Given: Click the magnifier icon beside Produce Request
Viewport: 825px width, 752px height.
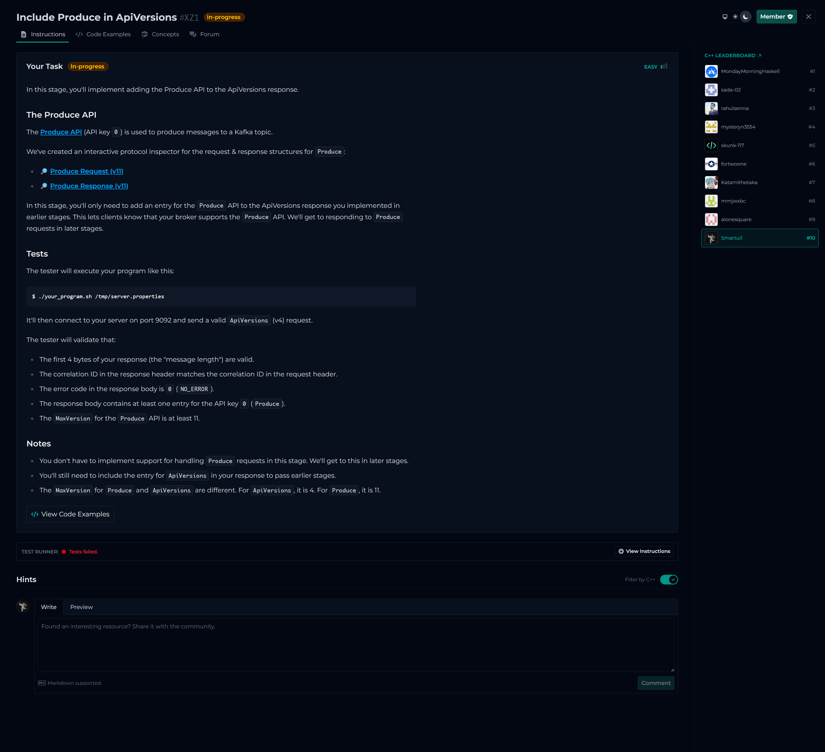Looking at the screenshot, I should 44,171.
